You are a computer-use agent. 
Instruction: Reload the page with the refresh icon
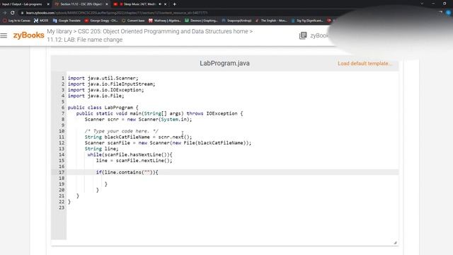point(13,13)
